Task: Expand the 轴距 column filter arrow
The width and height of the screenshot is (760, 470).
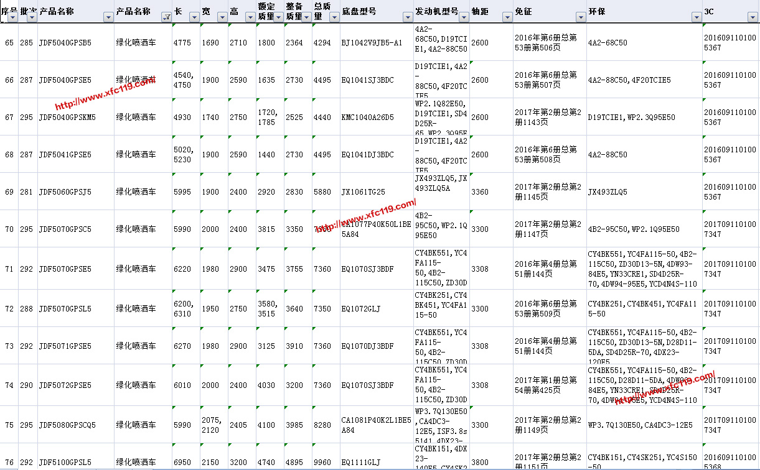Action: point(507,17)
